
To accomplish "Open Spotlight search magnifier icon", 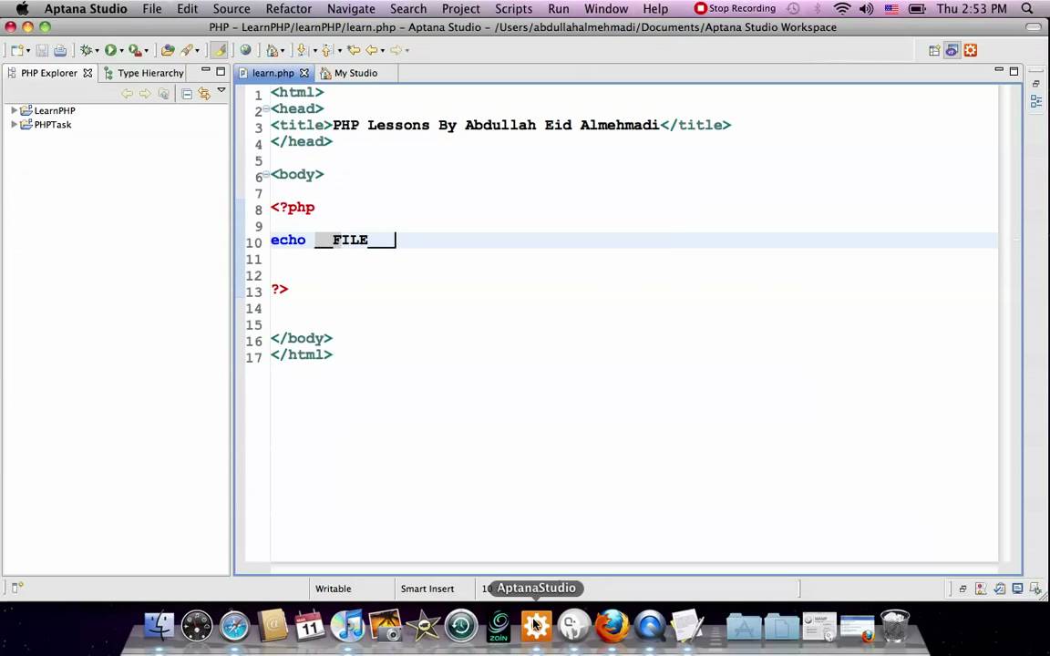I will click(1028, 9).
